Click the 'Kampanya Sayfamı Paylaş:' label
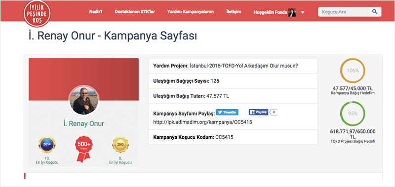This screenshot has width=395, height=187. coord(184,114)
